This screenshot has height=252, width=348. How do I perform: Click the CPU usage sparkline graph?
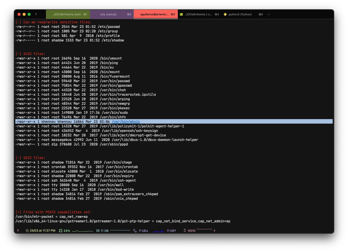click(x=82, y=231)
